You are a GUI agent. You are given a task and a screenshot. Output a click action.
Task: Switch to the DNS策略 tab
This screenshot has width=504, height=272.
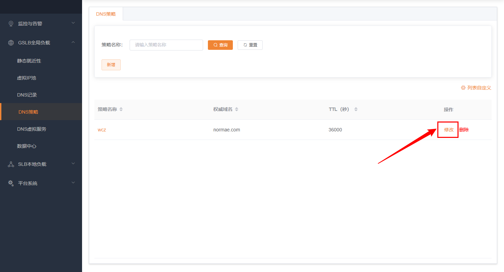click(106, 14)
